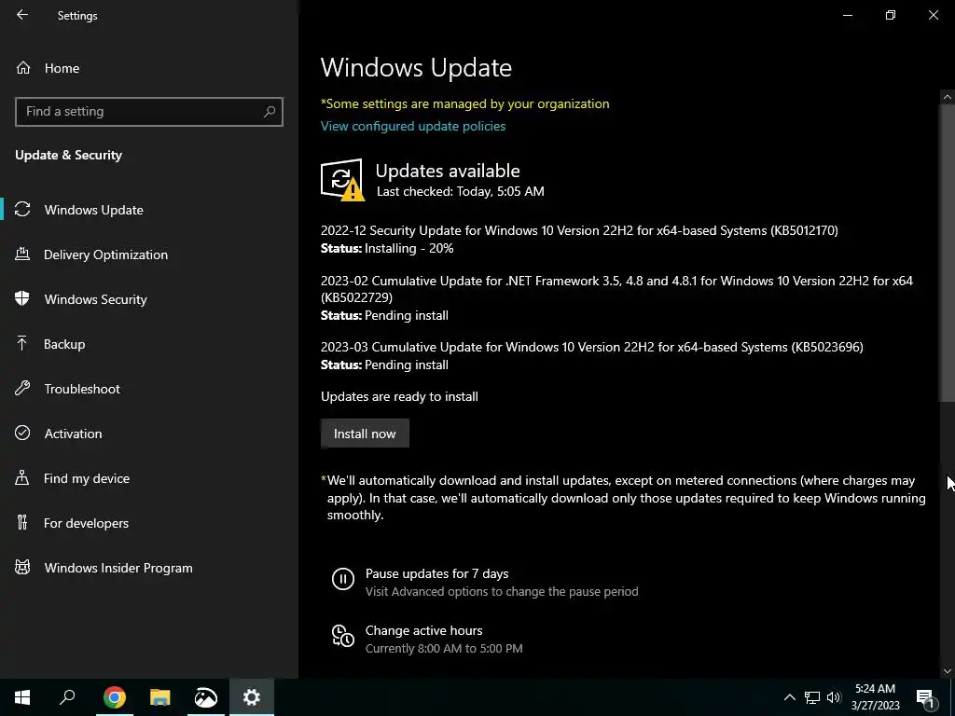Click the network tray icon
The height and width of the screenshot is (716, 955).
coord(812,697)
